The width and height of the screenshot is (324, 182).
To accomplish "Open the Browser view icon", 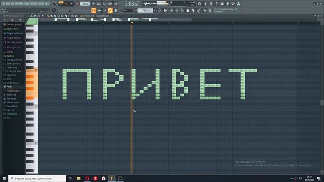I will click(182, 10).
